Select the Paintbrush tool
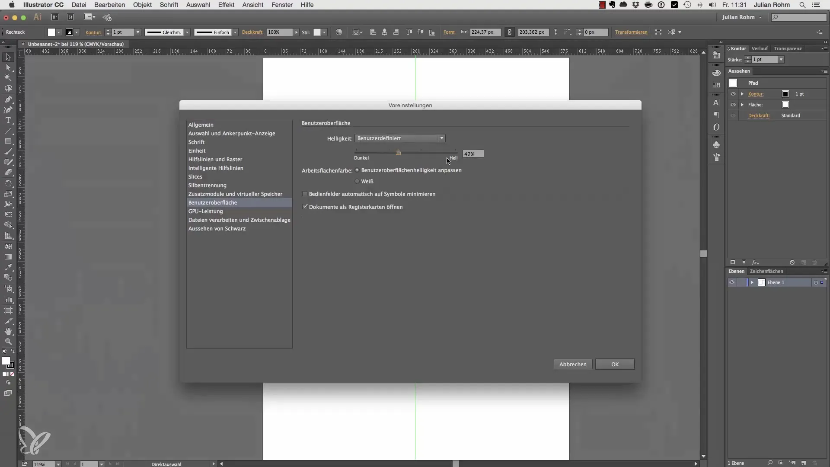 [8, 152]
